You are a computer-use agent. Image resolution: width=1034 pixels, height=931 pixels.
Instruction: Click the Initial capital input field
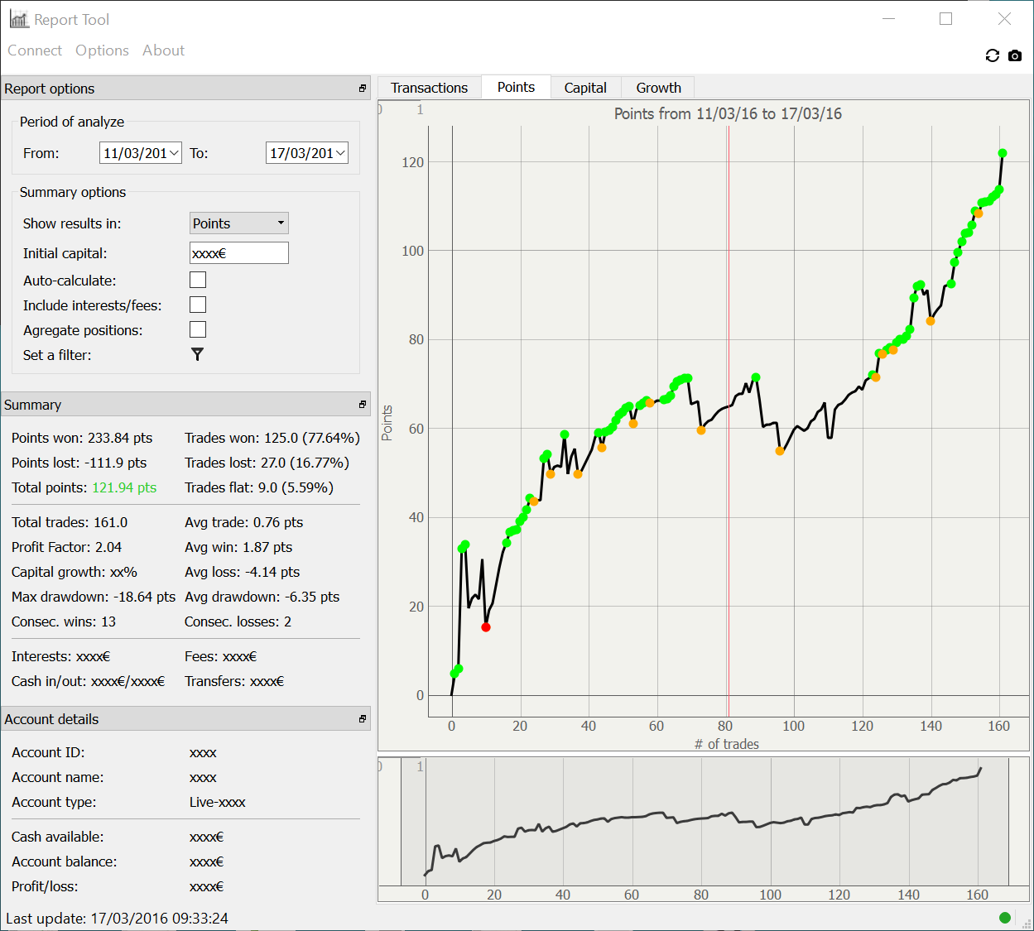[x=239, y=253]
